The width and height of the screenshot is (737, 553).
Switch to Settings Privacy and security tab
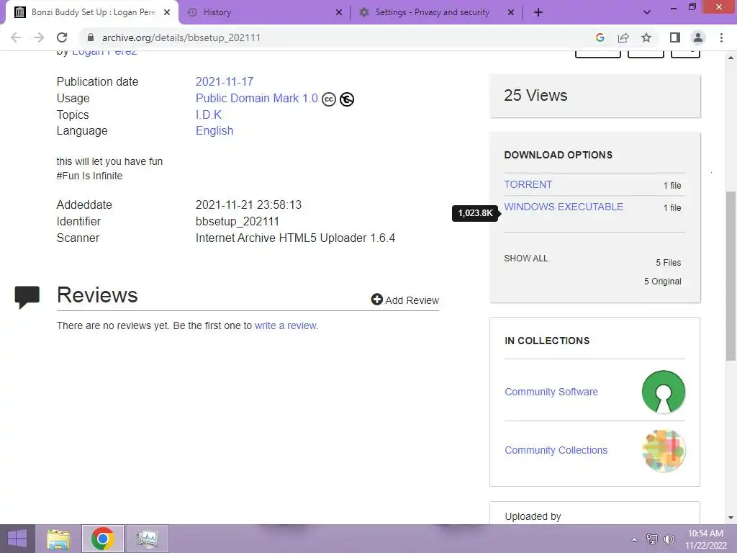(436, 12)
